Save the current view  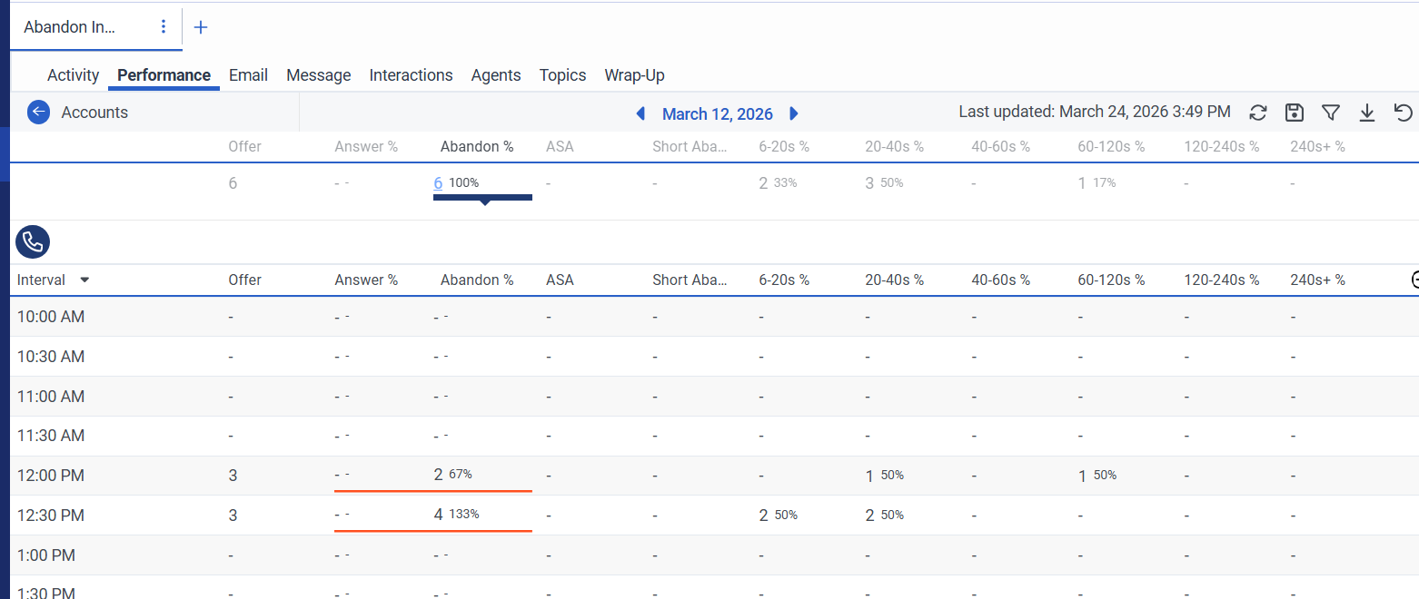coord(1295,113)
